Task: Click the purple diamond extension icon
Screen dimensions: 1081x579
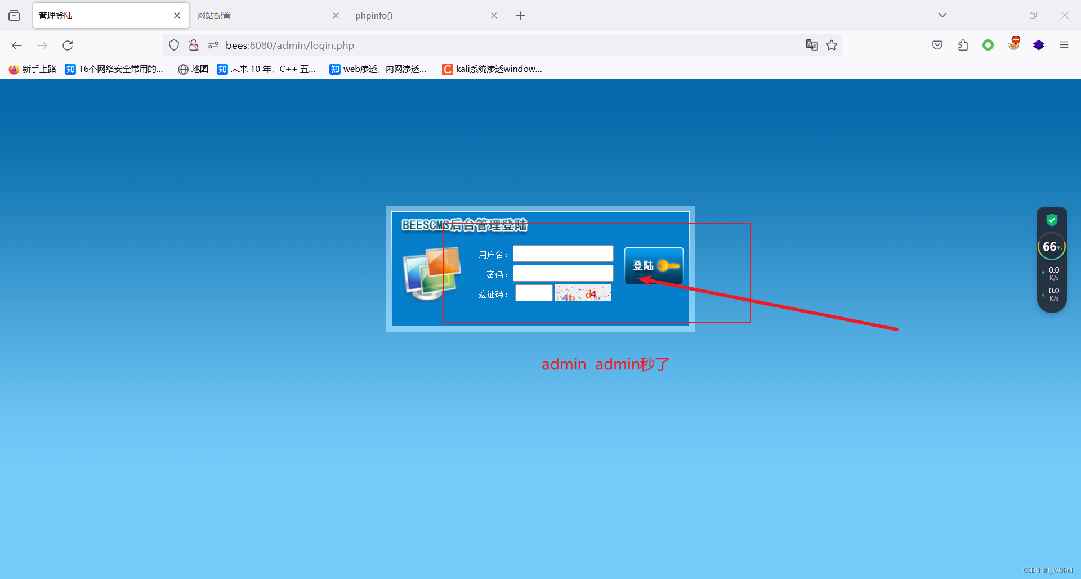Action: (1039, 46)
